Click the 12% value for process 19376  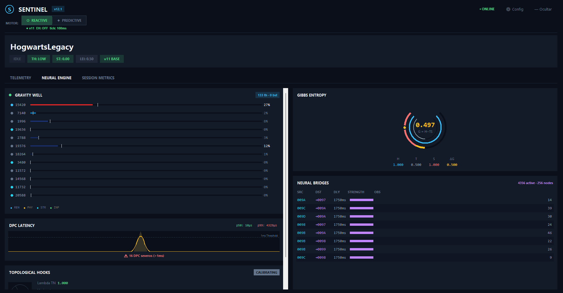point(267,146)
